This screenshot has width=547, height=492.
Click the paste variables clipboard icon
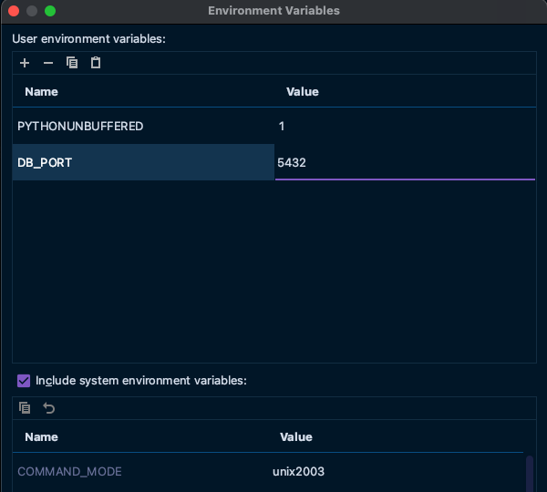tap(96, 63)
